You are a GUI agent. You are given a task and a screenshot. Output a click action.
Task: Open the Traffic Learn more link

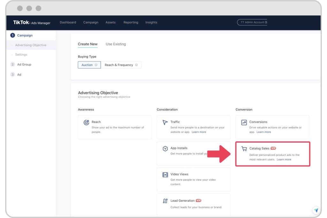click(x=199, y=132)
